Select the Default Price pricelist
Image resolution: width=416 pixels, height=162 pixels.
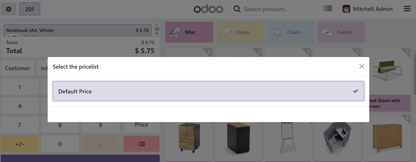click(208, 91)
